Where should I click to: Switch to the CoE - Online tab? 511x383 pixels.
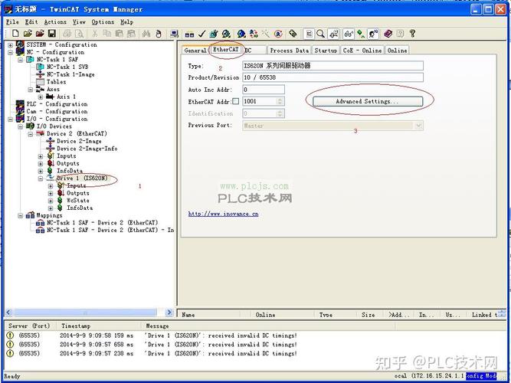362,51
